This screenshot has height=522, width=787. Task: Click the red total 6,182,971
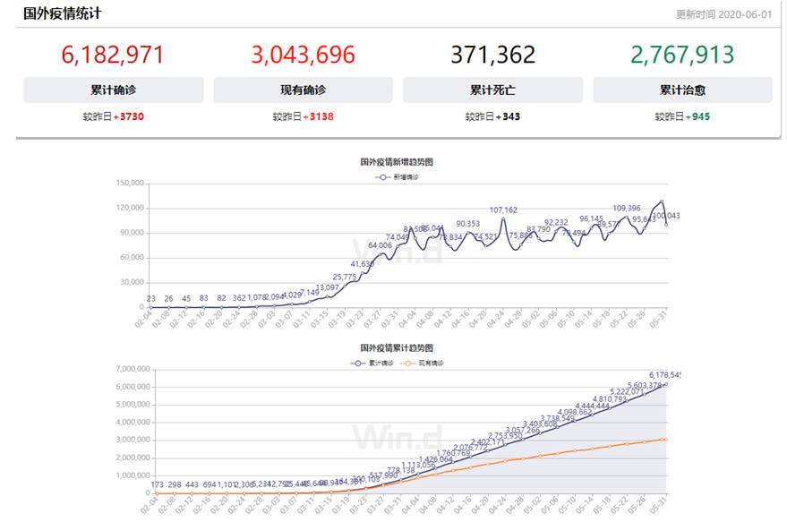(113, 55)
